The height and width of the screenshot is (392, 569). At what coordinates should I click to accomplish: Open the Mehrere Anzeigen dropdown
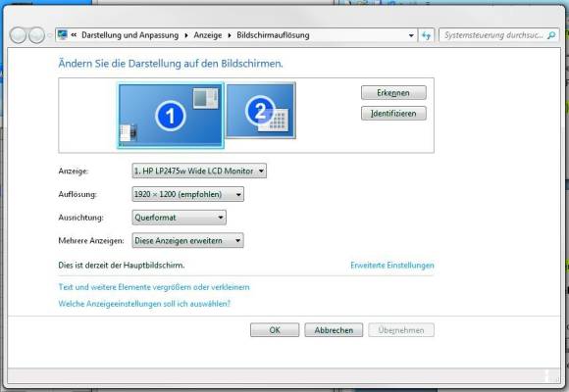point(188,240)
